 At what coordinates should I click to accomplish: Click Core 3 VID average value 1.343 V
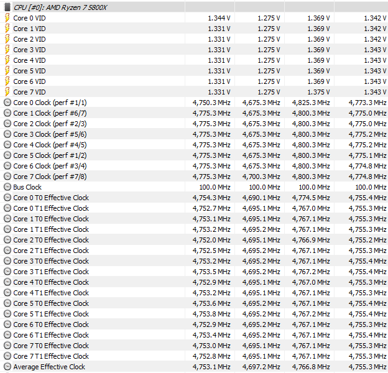pos(375,50)
